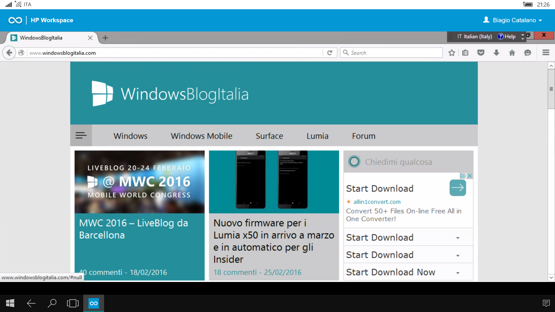This screenshot has width=555, height=312.
Task: Go to browser home page
Action: pos(512,53)
